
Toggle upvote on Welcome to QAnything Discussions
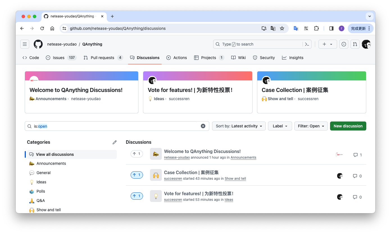click(x=137, y=154)
